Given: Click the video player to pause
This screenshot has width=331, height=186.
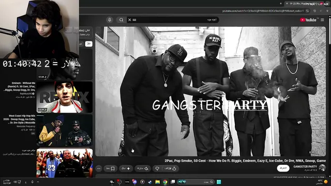Looking at the screenshot, I should click(210, 91).
